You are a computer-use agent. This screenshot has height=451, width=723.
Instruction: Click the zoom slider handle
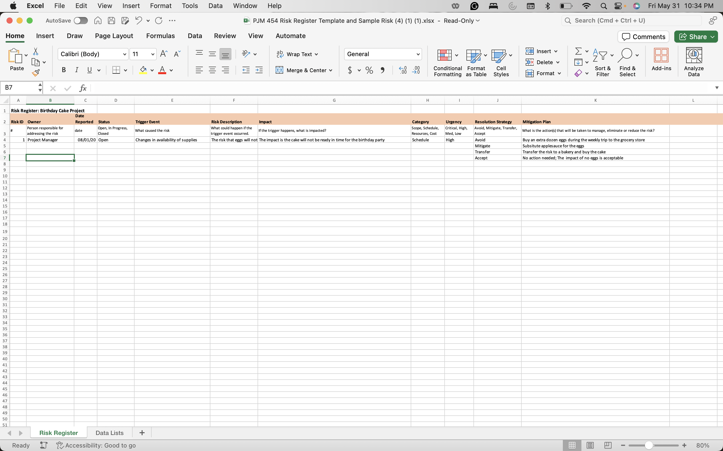[x=648, y=445]
